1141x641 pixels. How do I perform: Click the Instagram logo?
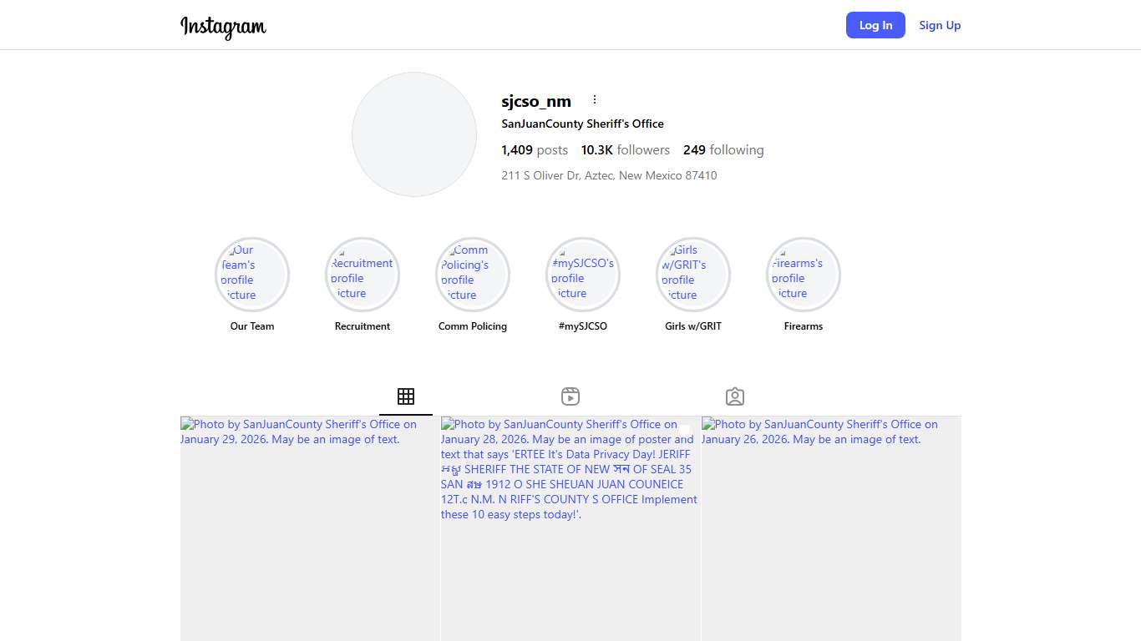223,27
